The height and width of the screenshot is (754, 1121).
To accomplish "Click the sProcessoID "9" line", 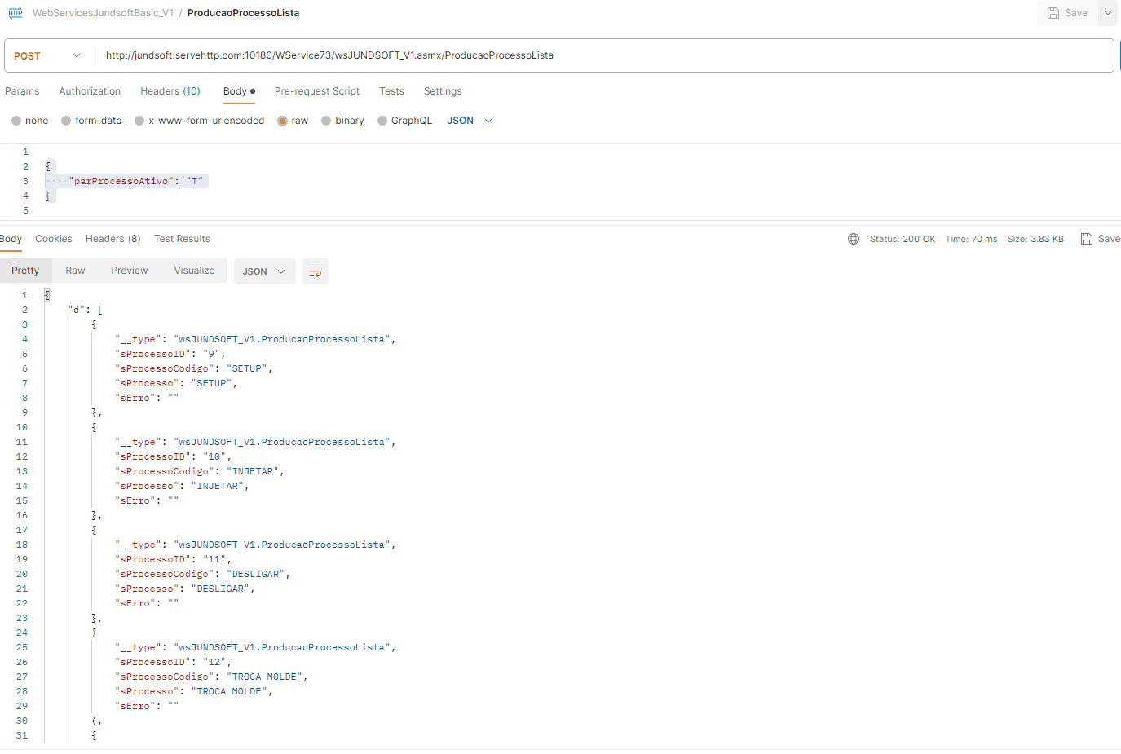I will 170,354.
